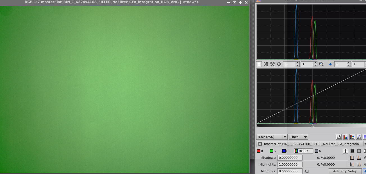The width and height of the screenshot is (366, 174).
Task: Click the upper output histogram graph
Action: tap(311, 32)
